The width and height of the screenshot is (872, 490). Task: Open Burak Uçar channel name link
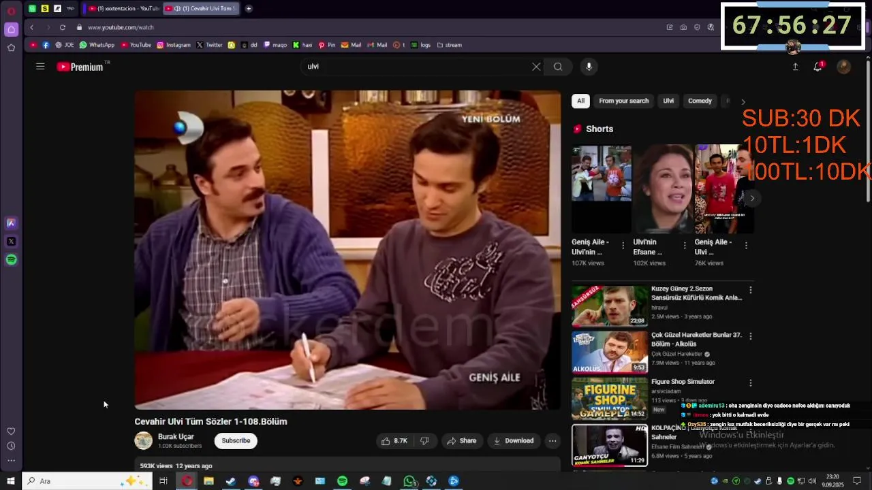click(x=176, y=437)
